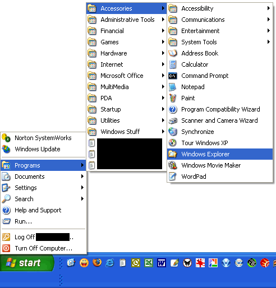The image size is (276, 288).
Task: Open Windows Explorer
Action: point(220,154)
